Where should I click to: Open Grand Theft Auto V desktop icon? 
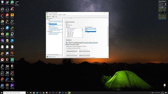[12, 22]
